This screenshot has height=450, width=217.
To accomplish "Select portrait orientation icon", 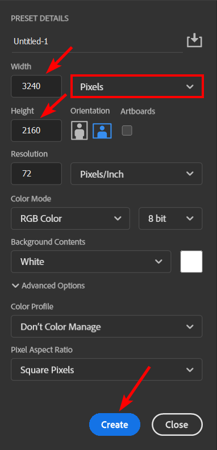I will point(80,131).
